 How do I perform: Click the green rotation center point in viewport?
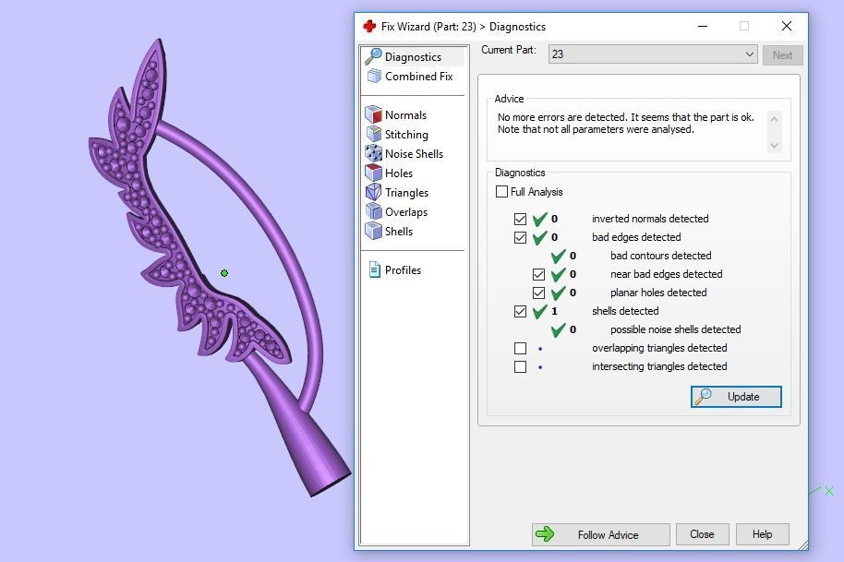(x=224, y=273)
